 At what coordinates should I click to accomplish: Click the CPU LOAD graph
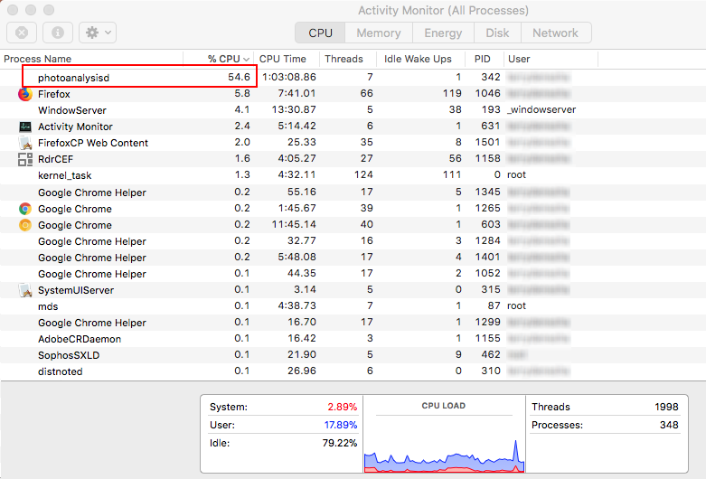click(444, 456)
